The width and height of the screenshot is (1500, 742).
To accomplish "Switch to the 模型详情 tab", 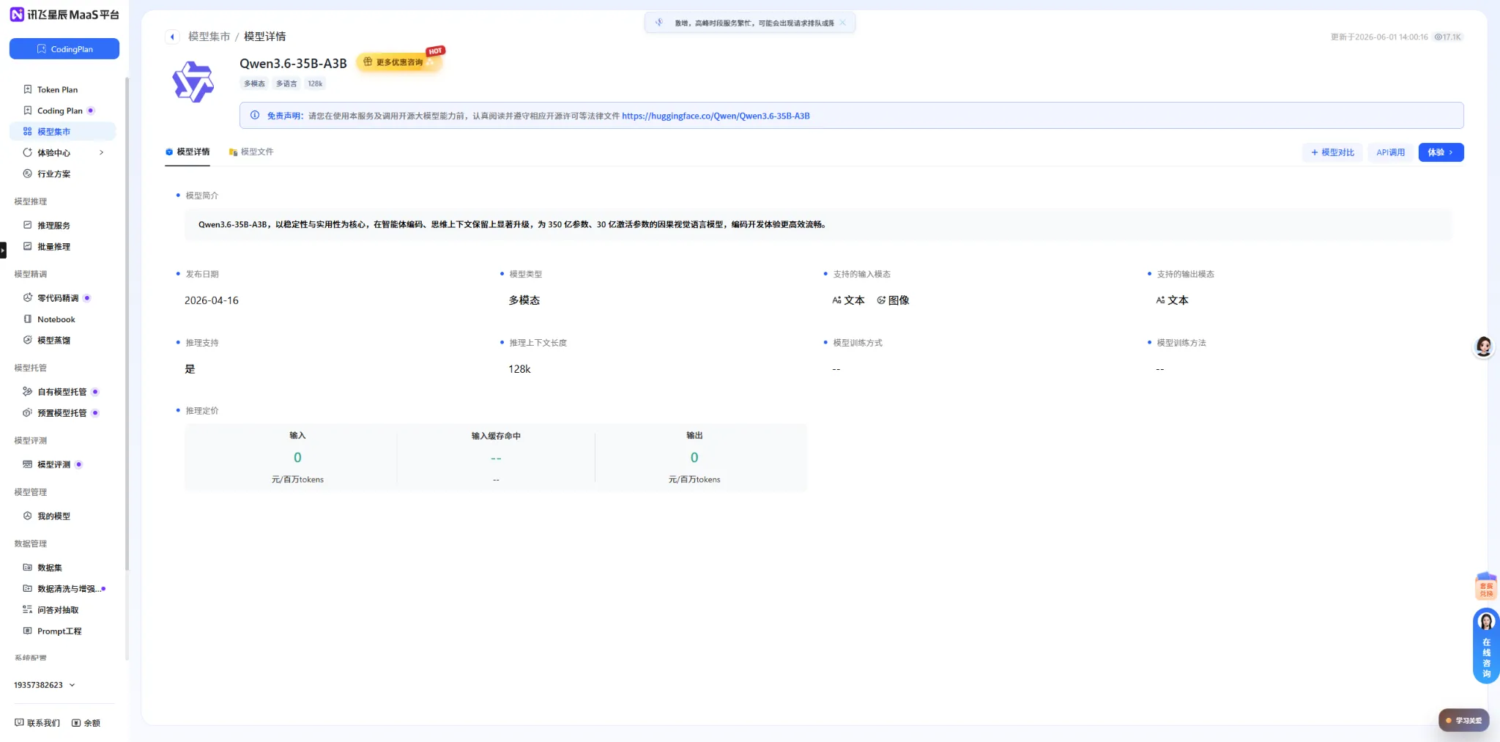I will point(187,152).
